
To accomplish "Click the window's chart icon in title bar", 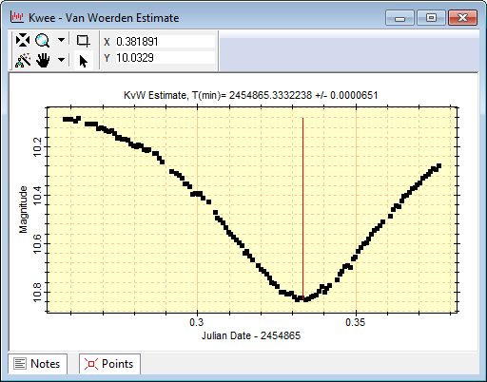I will (x=16, y=16).
